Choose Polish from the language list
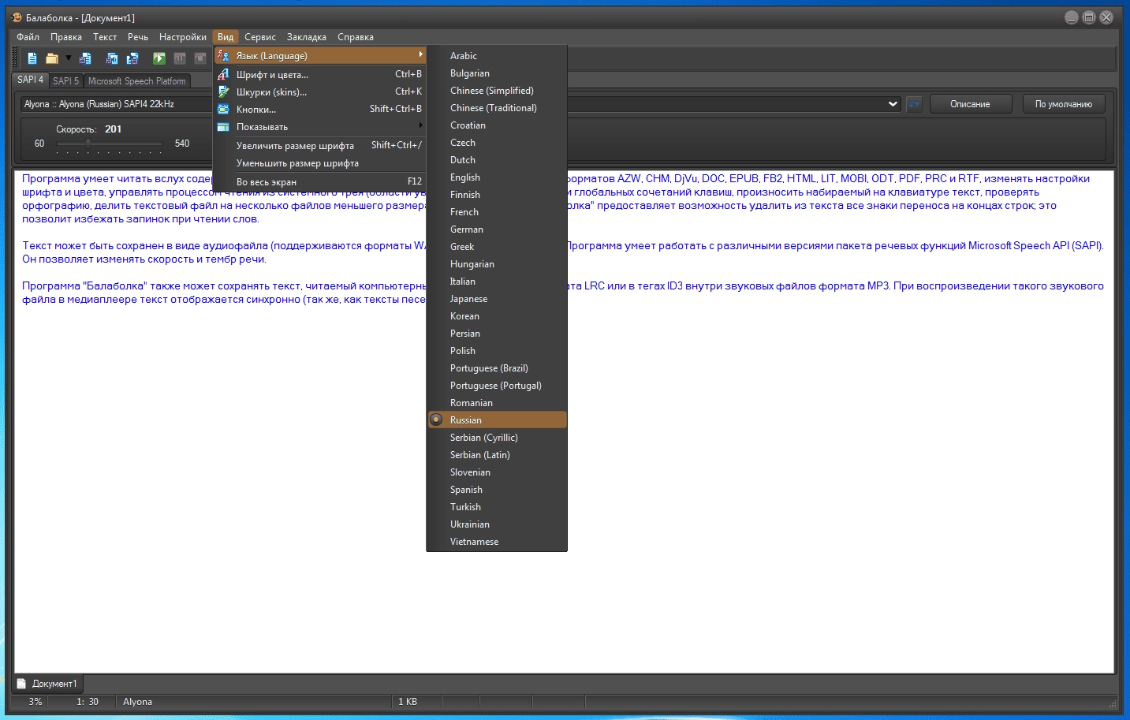This screenshot has height=720, width=1130. click(463, 351)
